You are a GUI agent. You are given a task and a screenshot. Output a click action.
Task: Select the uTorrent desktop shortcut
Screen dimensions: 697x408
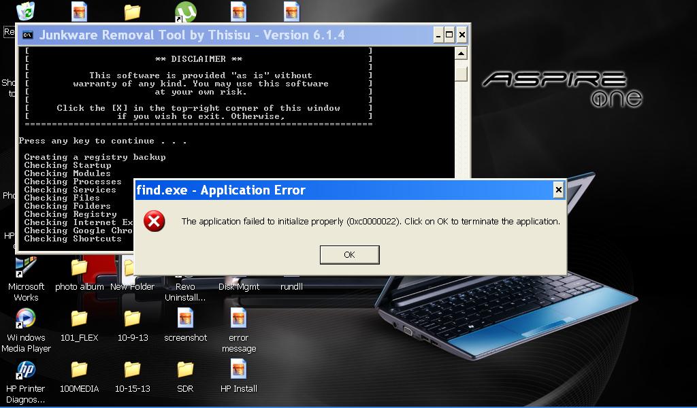(x=185, y=12)
